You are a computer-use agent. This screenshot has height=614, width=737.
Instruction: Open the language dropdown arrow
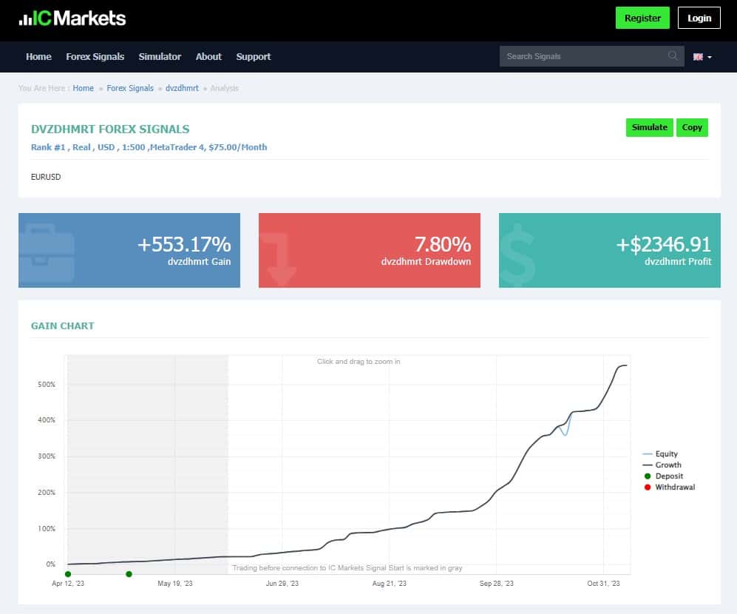(x=710, y=57)
